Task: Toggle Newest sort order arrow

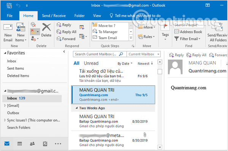Action: click(146, 64)
